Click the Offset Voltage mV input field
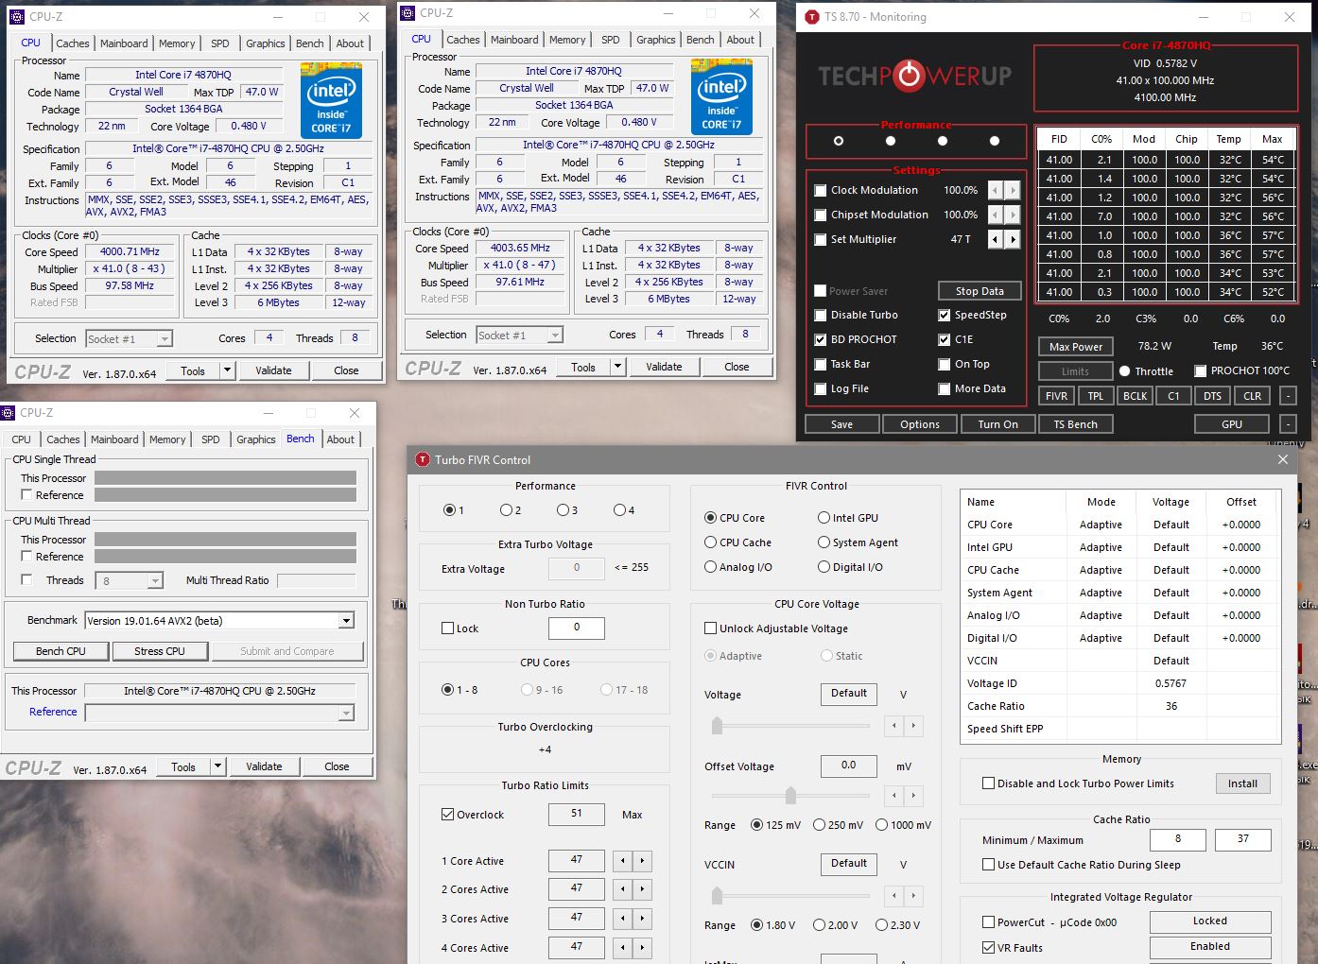The width and height of the screenshot is (1318, 964). coord(848,766)
